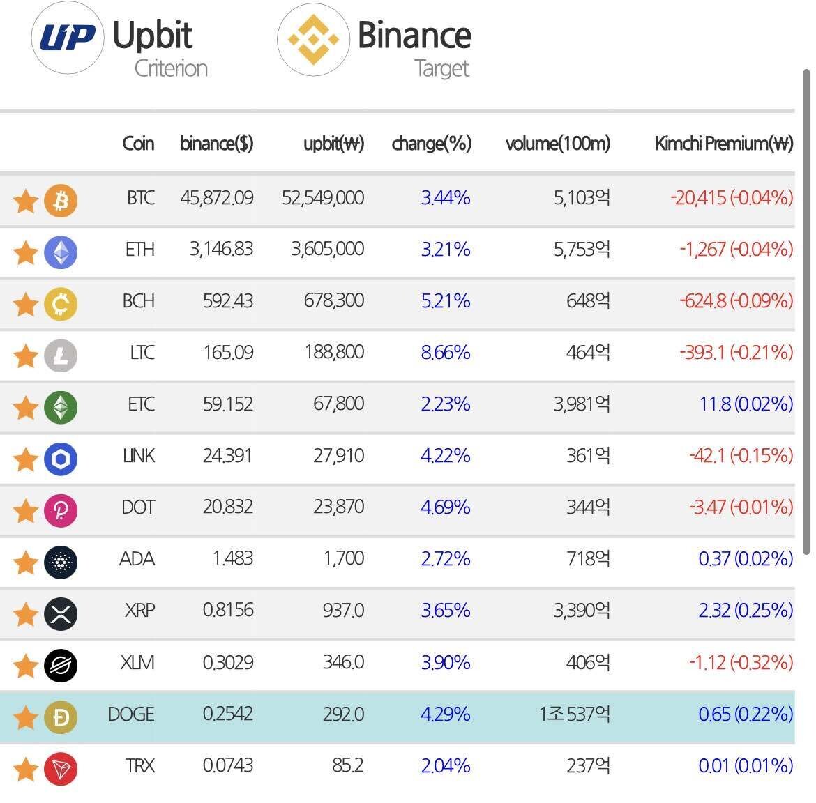Open the BCH ticker link
This screenshot has height=803, width=816.
[x=138, y=301]
